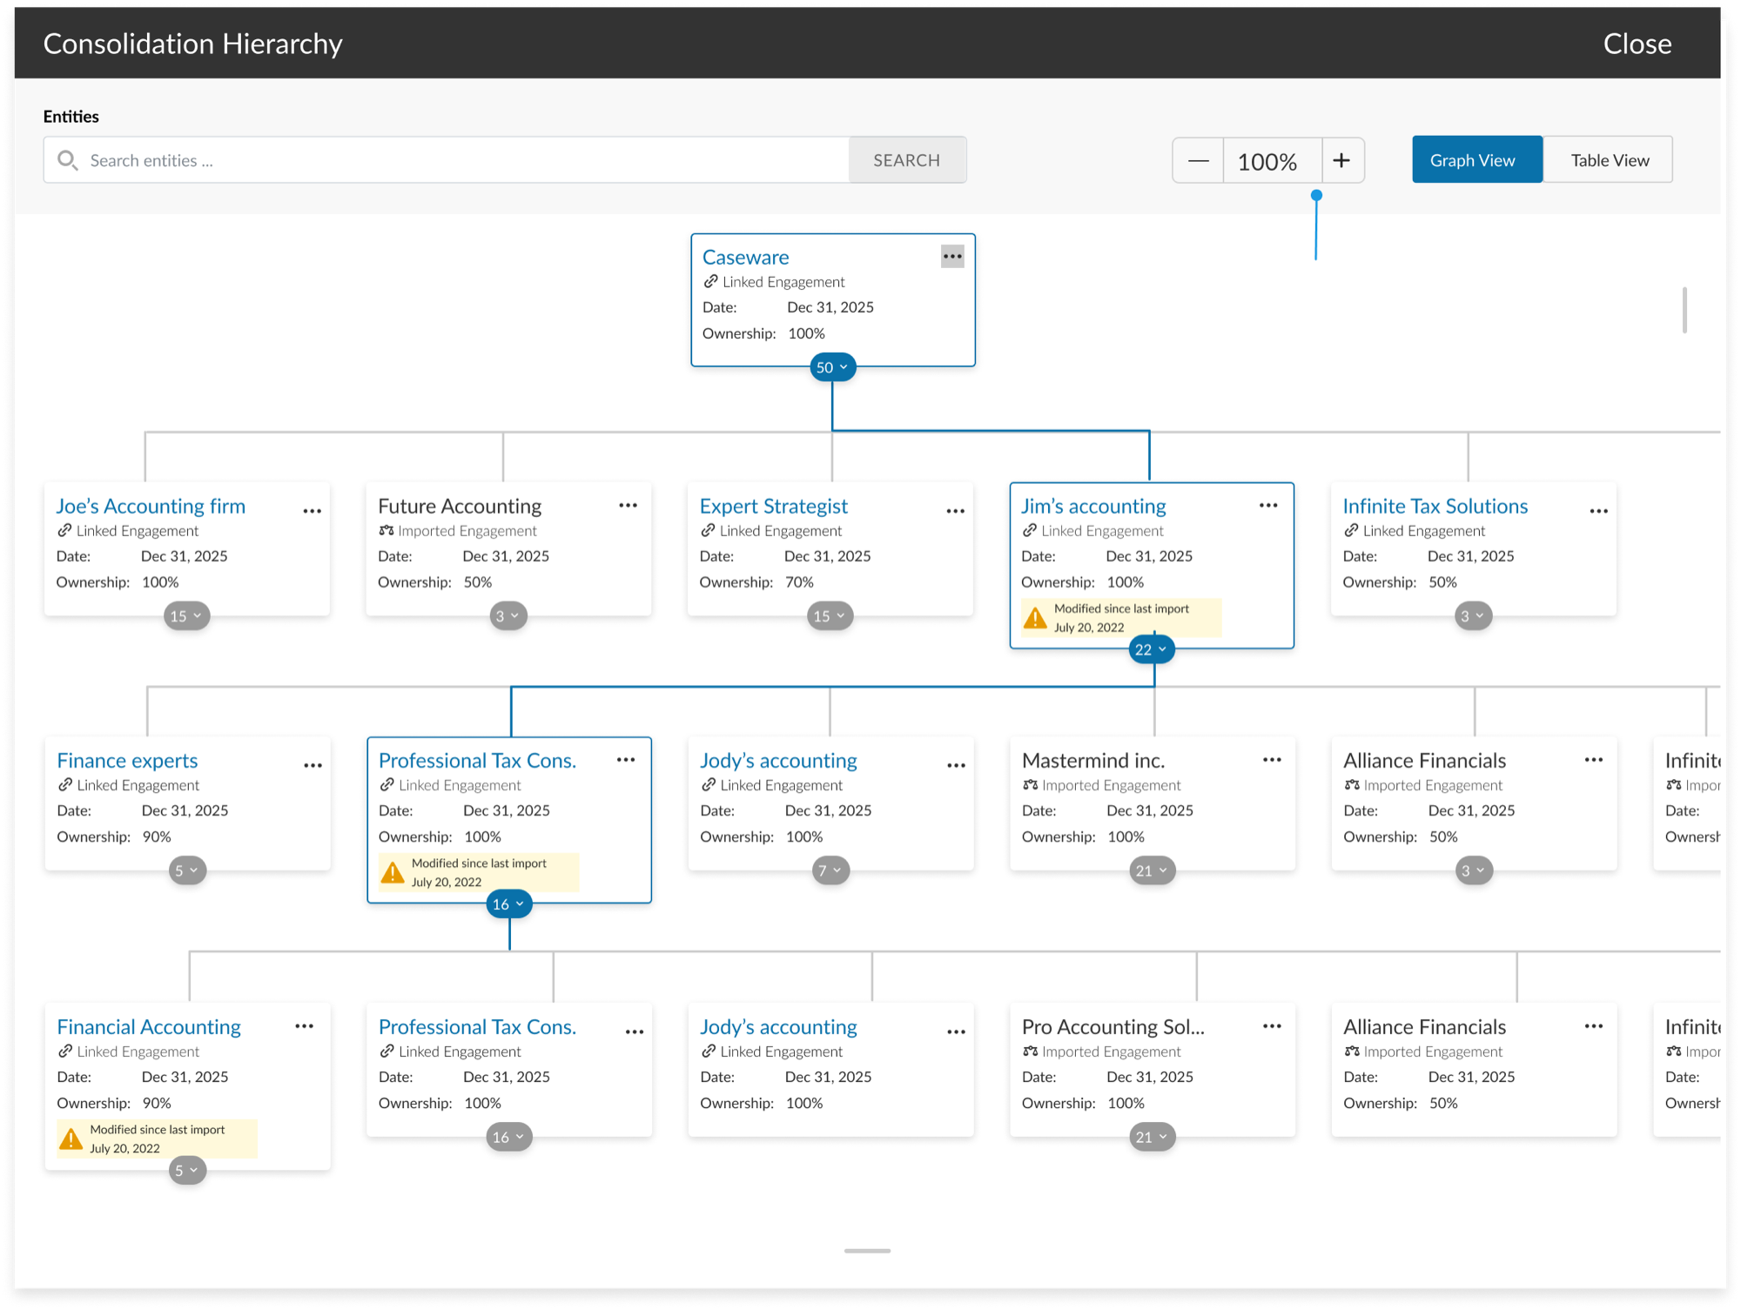
Task: Open the Caseware card options menu
Action: pyautogui.click(x=952, y=256)
